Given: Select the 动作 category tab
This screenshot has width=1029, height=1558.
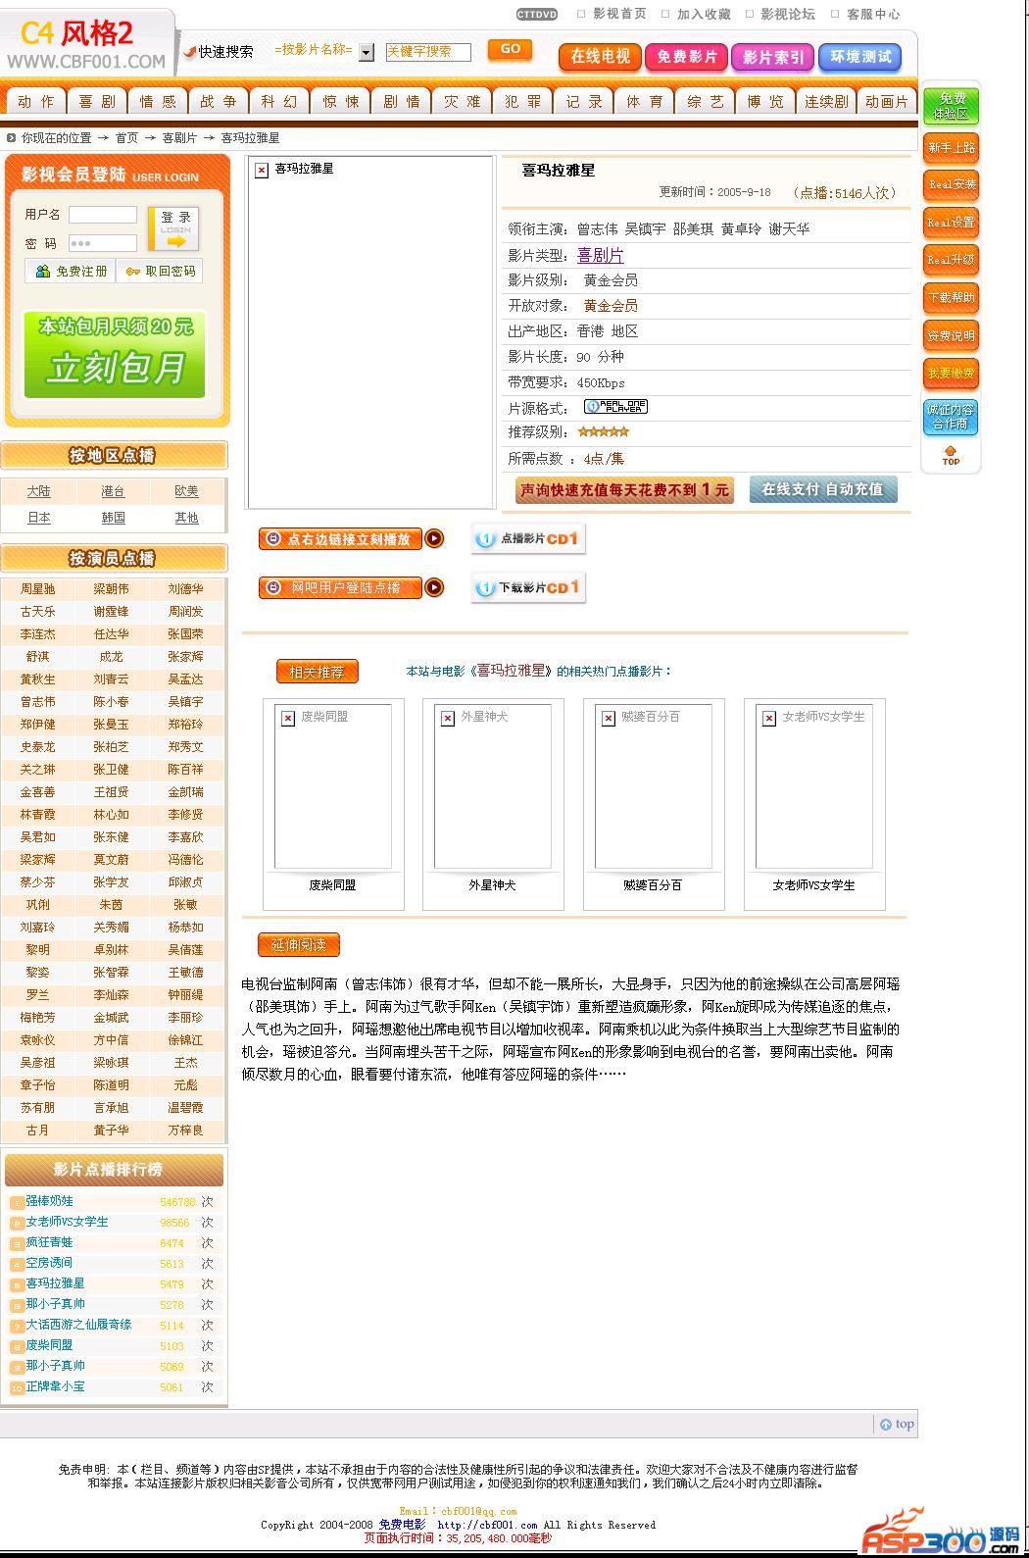Looking at the screenshot, I should coord(35,101).
